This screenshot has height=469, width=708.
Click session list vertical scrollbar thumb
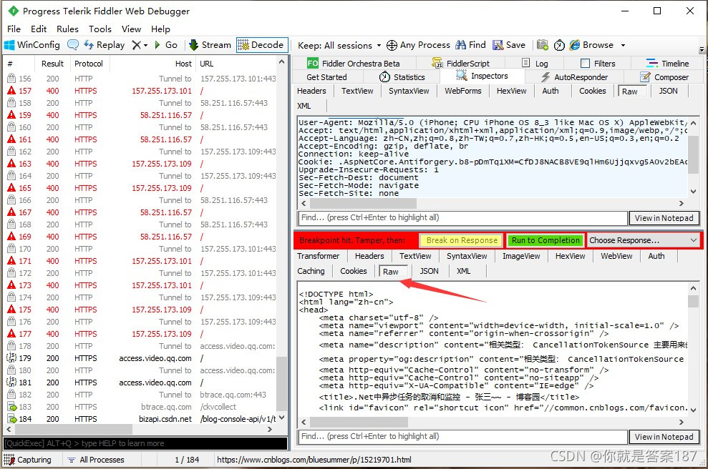click(282, 383)
